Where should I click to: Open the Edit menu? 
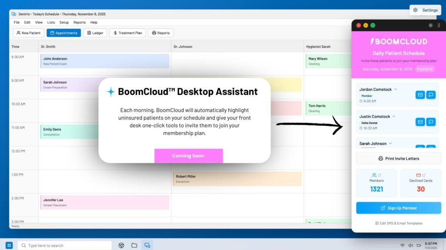tap(27, 23)
